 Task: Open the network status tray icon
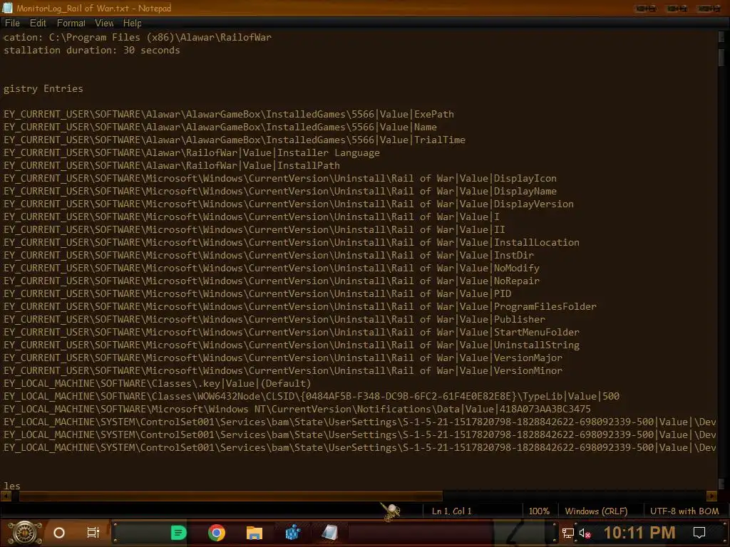(x=568, y=533)
